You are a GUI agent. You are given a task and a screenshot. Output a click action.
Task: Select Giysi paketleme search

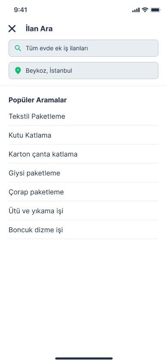click(x=83, y=173)
